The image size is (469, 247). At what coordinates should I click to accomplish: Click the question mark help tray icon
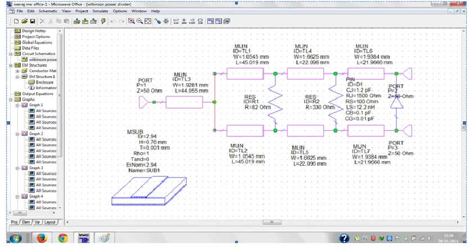point(344,238)
